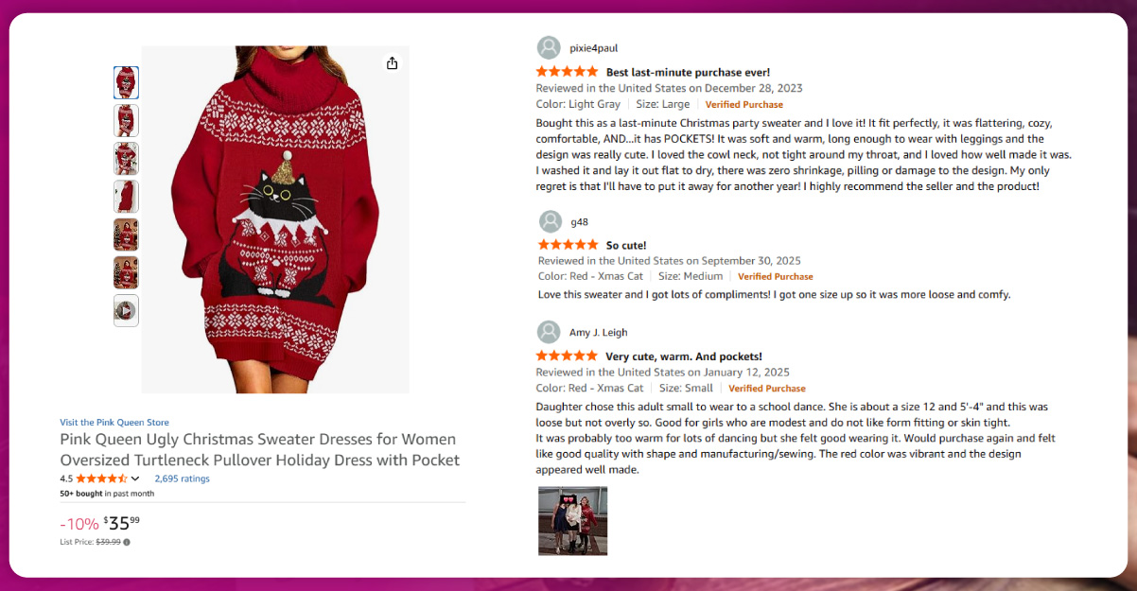Click Verified Purchase on g48's review
The image size is (1137, 591).
pos(776,277)
